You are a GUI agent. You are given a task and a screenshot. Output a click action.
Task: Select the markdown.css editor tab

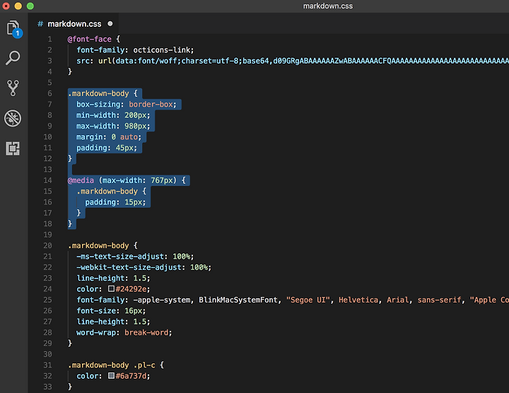pos(74,24)
